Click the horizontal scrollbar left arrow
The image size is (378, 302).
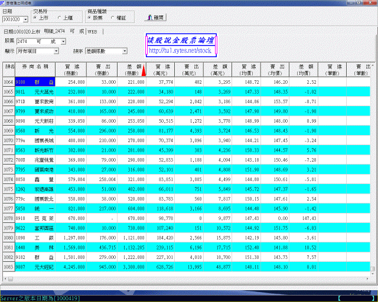click(x=5, y=279)
